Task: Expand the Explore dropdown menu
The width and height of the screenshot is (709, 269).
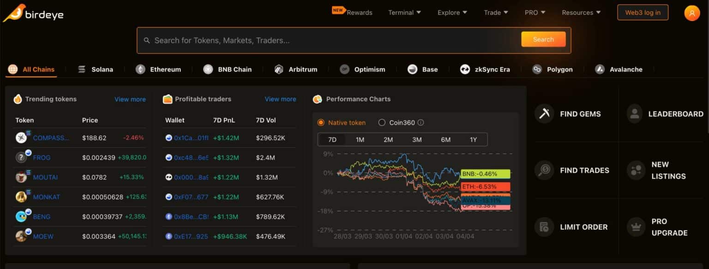Action: 453,12
